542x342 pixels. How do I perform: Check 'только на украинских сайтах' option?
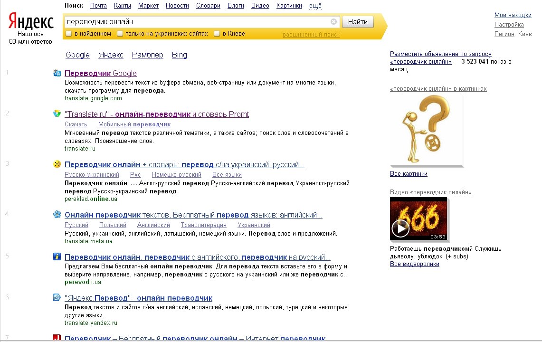coord(120,34)
